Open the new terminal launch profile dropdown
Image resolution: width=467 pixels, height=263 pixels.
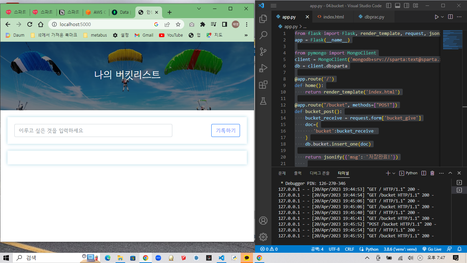point(394,173)
